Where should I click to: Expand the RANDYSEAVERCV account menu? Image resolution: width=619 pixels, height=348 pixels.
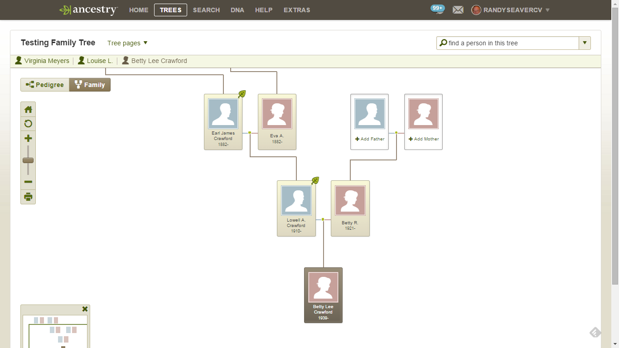[x=510, y=10]
